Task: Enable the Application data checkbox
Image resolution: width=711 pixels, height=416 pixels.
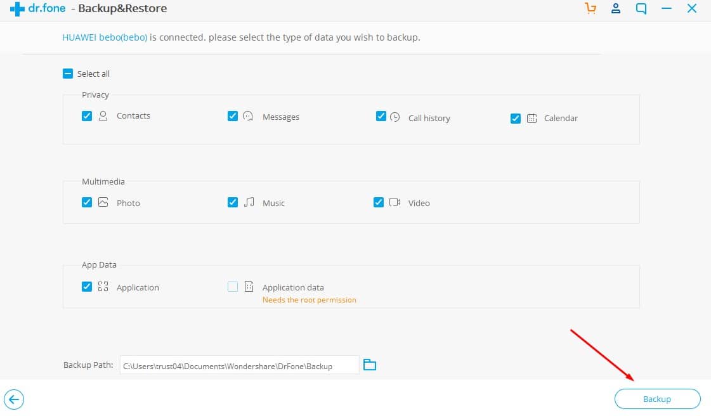Action: pos(233,287)
